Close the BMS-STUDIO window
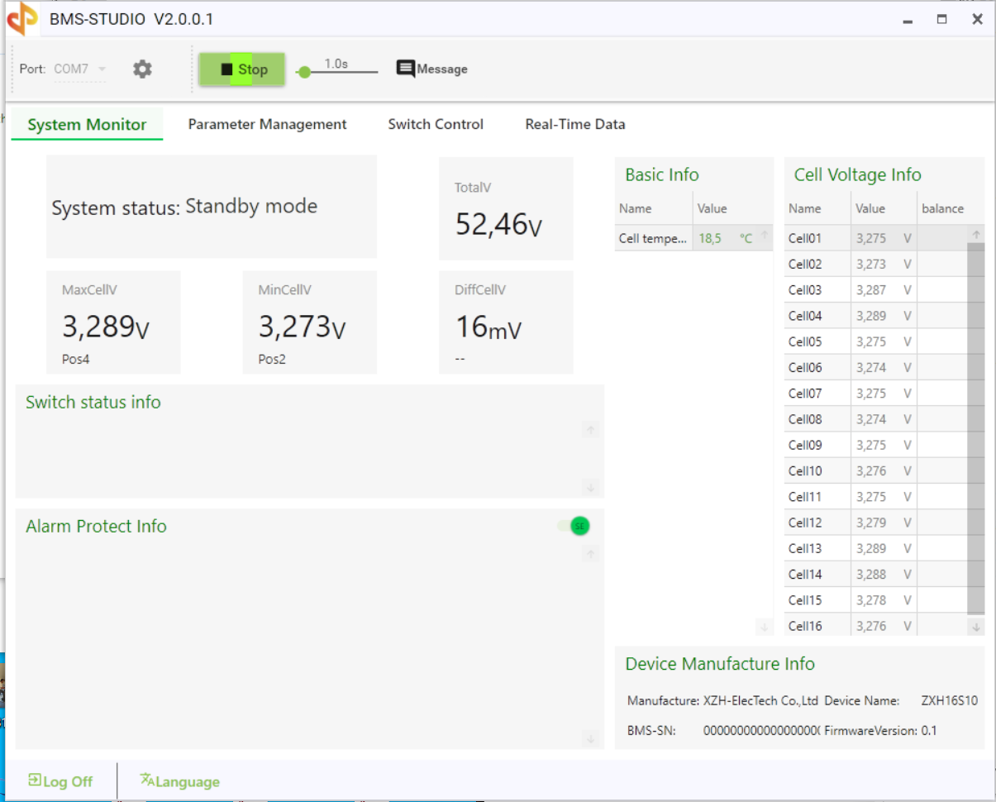996x802 pixels. point(977,20)
